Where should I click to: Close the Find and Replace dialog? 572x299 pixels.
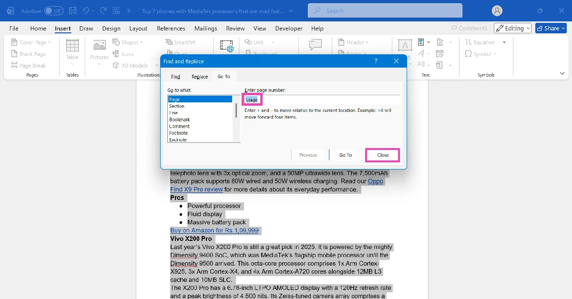click(382, 155)
